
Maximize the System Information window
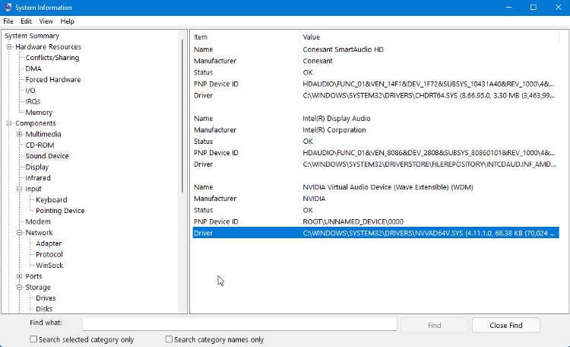[x=534, y=7]
